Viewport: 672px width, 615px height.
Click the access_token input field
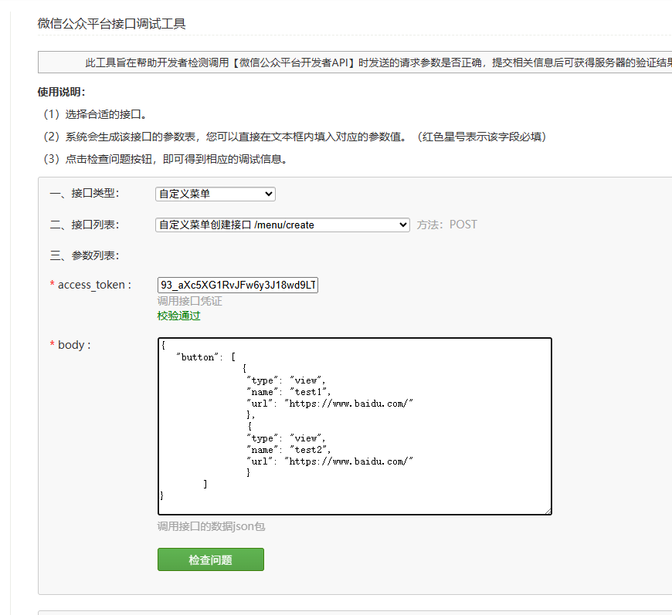(237, 285)
